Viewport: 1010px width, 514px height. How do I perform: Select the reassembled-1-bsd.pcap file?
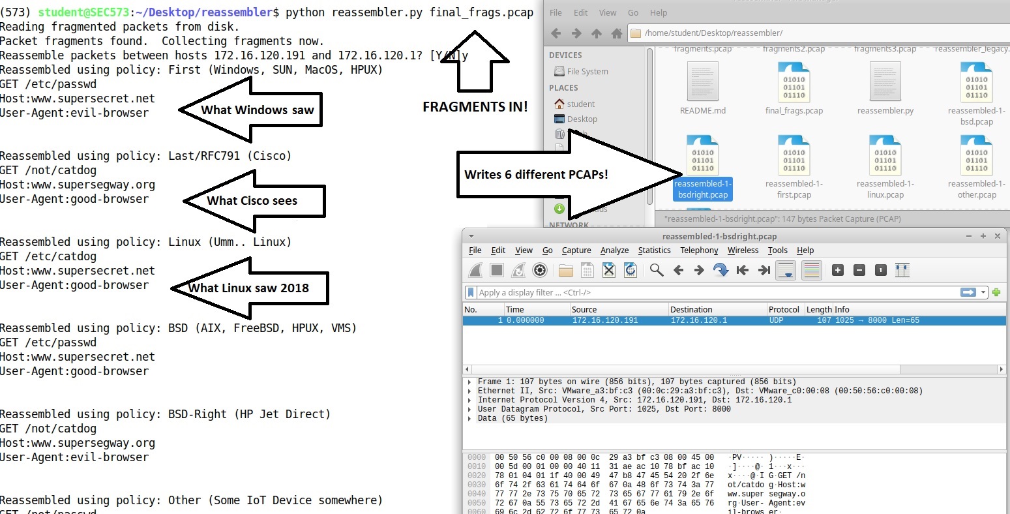(x=976, y=93)
